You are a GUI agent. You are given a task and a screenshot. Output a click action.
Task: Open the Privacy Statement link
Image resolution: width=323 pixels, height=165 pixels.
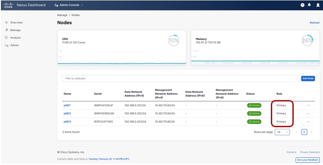pyautogui.click(x=310, y=152)
